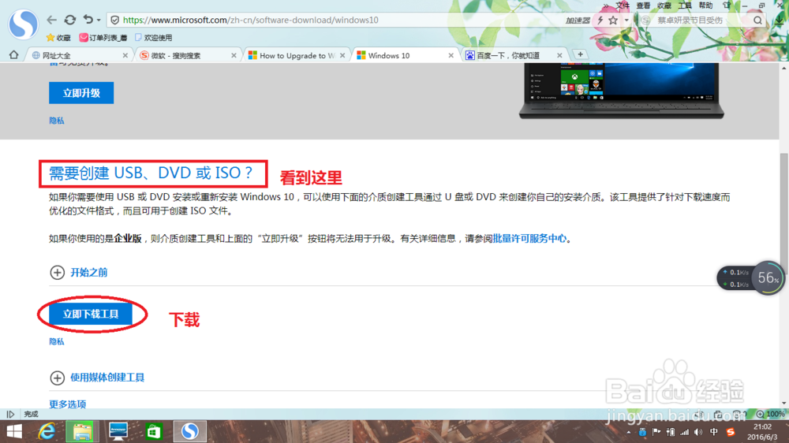Open the Lenovo app on the taskbar
Image resolution: width=789 pixels, height=443 pixels.
coord(118,431)
